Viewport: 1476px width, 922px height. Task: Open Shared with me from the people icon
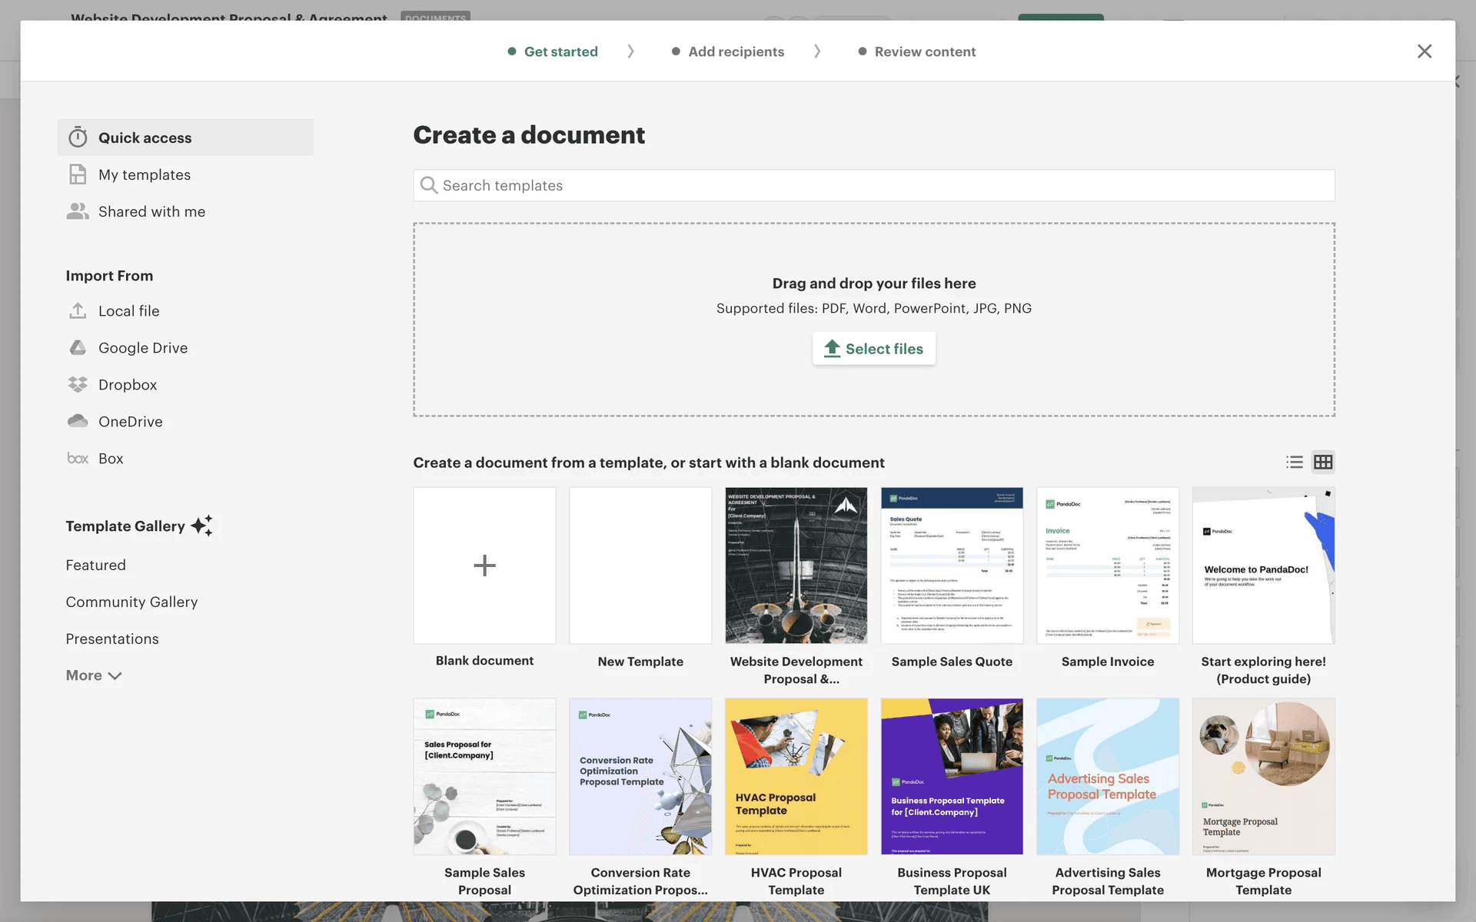78,211
